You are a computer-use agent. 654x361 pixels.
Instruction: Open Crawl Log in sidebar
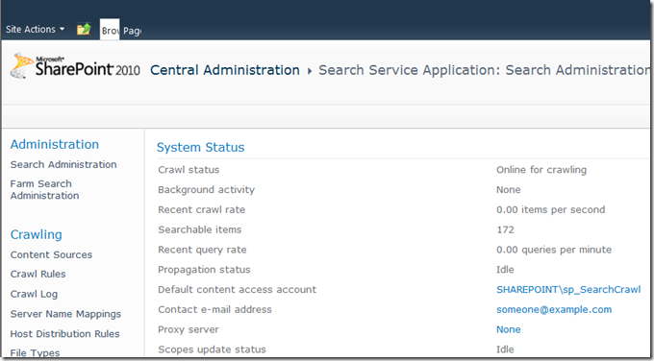pyautogui.click(x=34, y=294)
